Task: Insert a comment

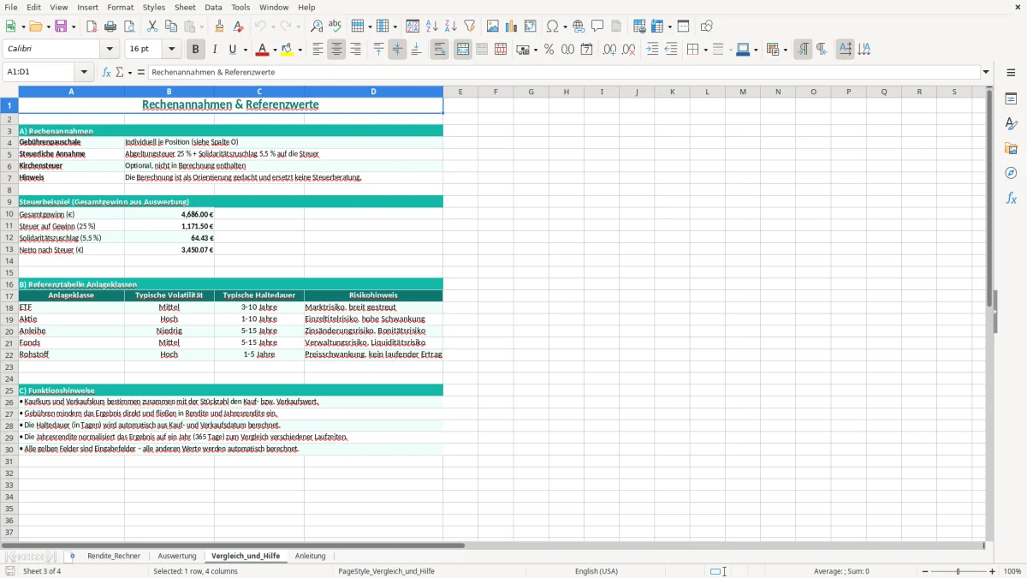Action: 597,27
